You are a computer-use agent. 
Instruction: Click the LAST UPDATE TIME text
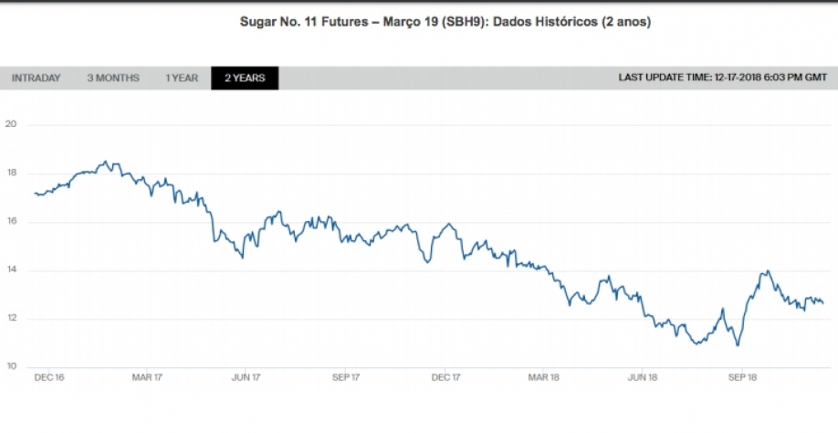(723, 79)
